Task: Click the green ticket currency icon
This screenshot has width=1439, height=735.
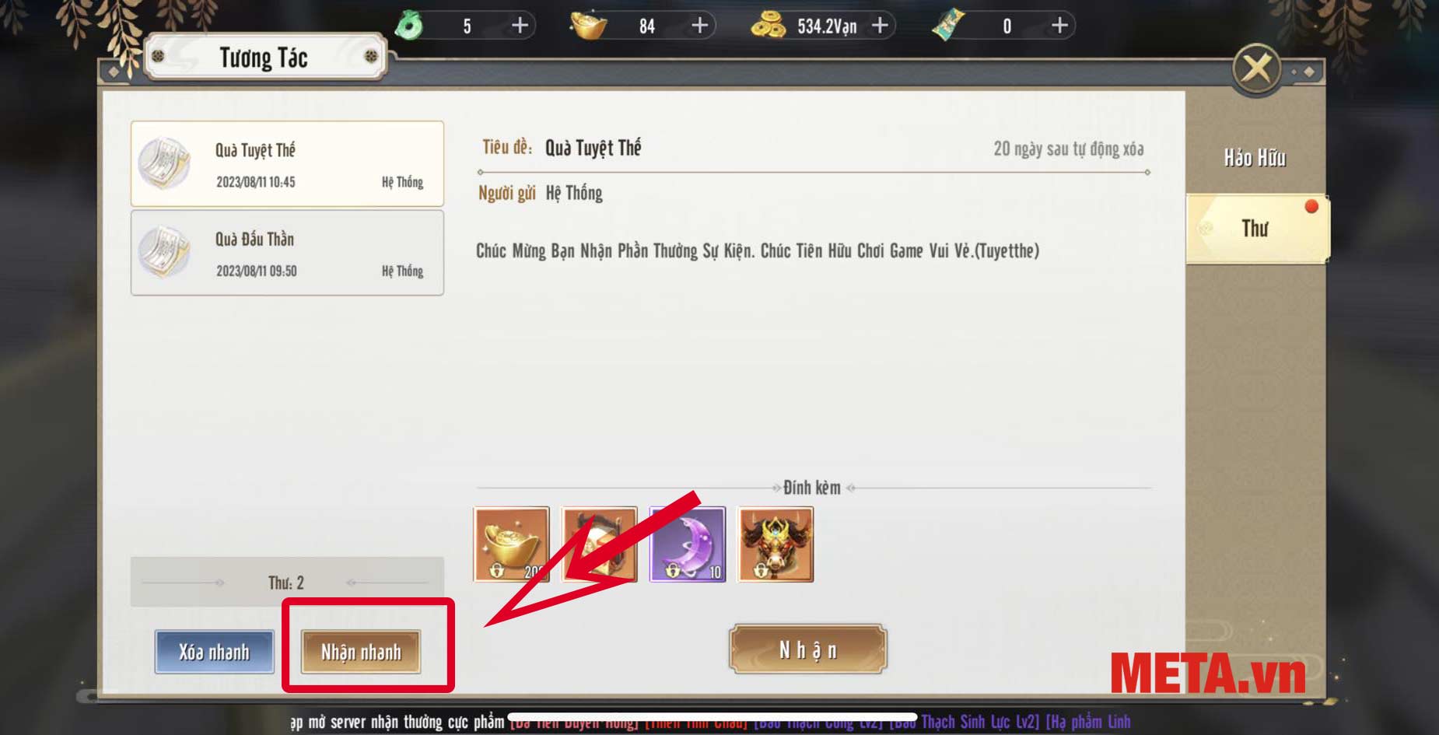Action: point(949,26)
